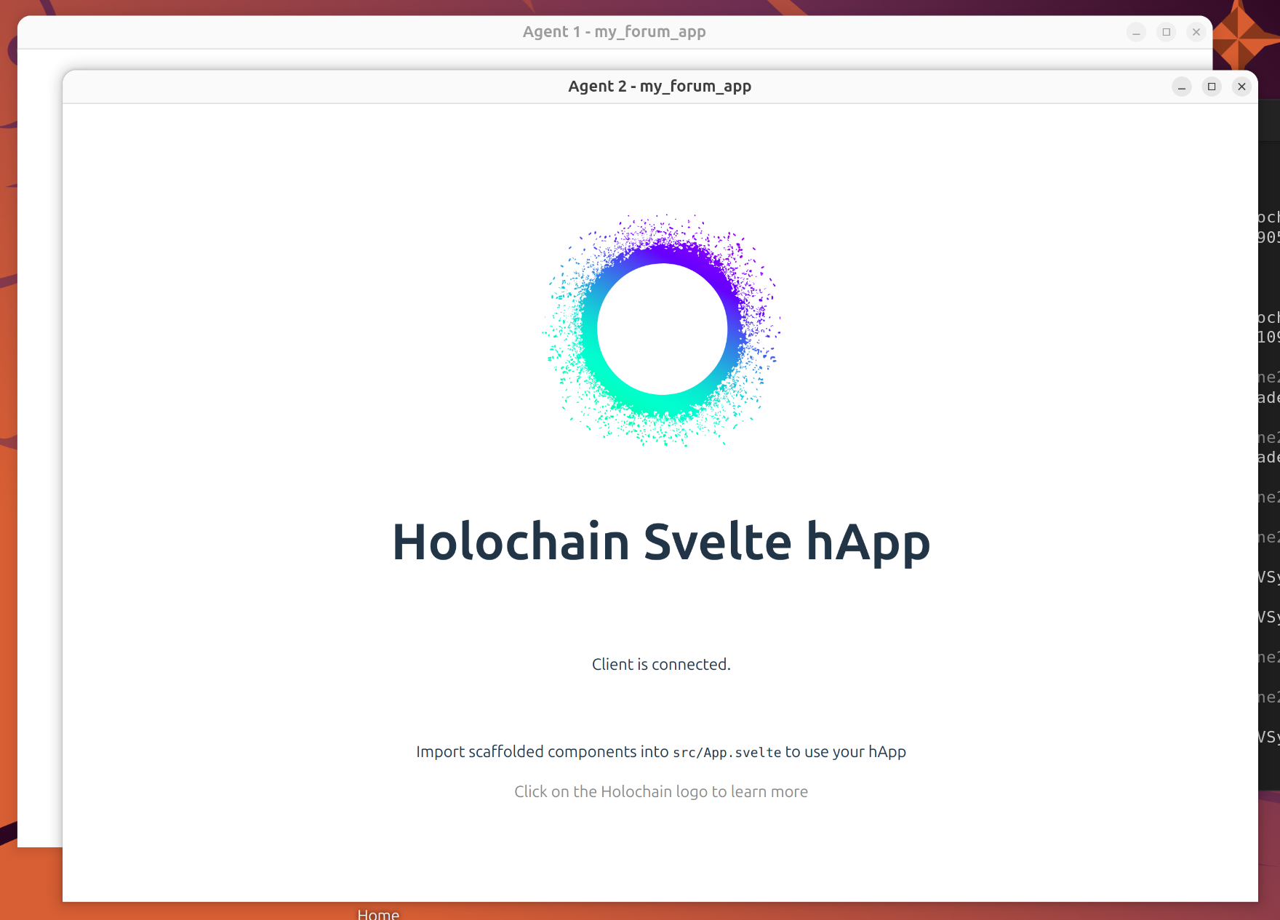Click the "Holochain Svelte hApp" heading

(661, 542)
